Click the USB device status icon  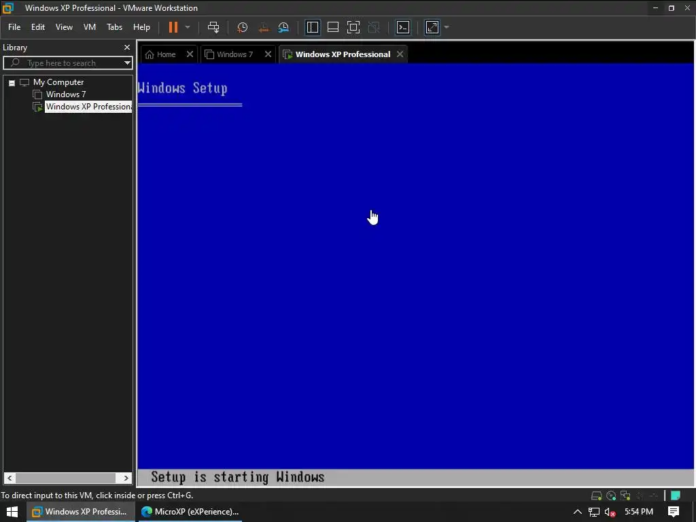point(654,495)
